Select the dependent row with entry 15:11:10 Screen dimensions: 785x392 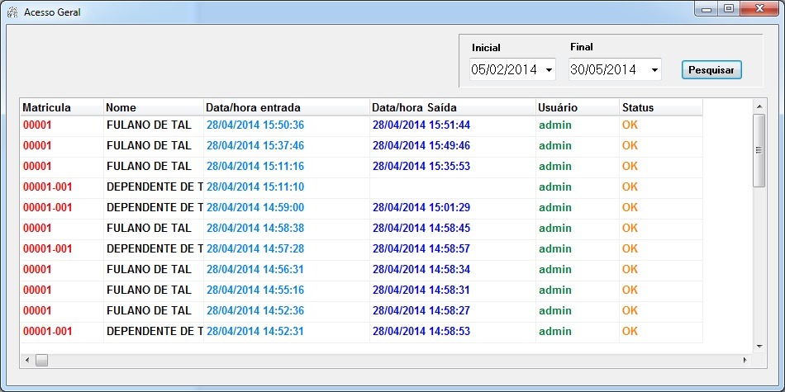[255, 187]
